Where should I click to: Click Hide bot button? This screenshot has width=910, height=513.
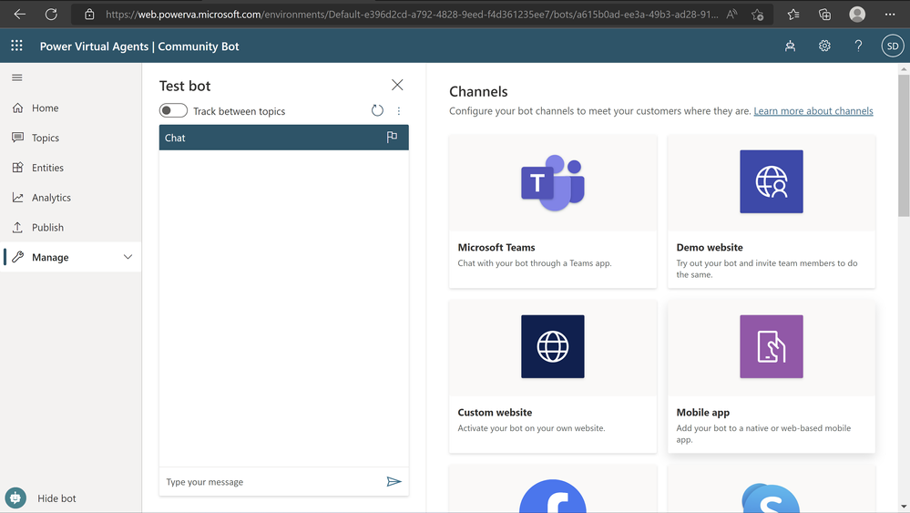[56, 498]
